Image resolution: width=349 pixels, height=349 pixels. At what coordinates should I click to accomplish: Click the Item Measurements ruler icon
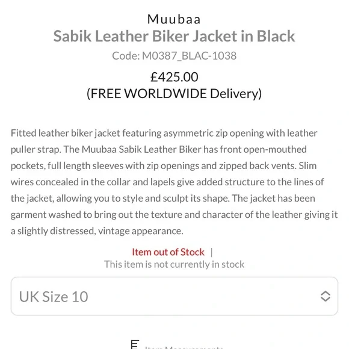(135, 345)
